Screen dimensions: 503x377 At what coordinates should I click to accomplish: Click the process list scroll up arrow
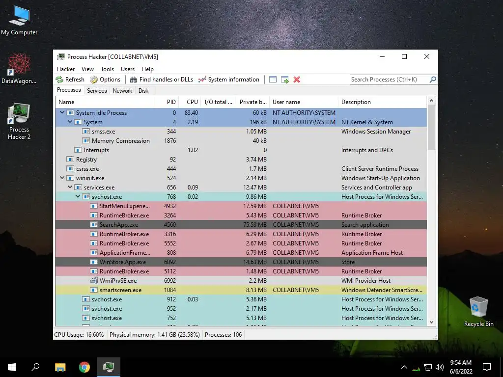(431, 101)
